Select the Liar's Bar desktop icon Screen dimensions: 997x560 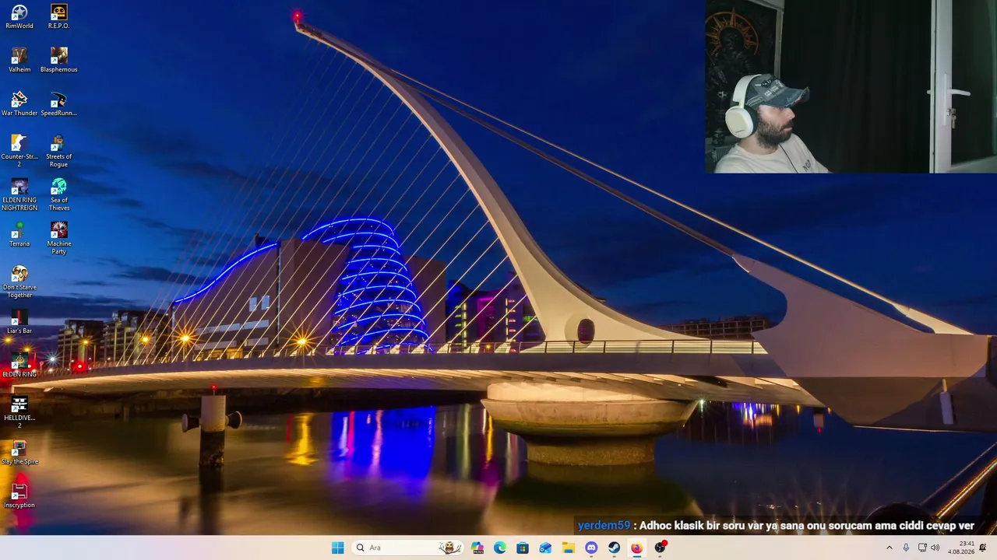pos(19,321)
